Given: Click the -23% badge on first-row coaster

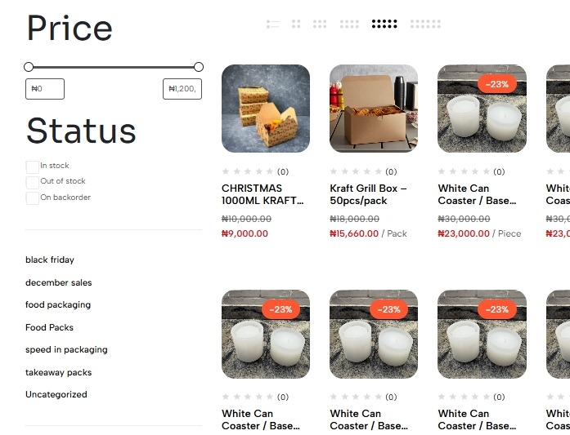Looking at the screenshot, I should [497, 84].
